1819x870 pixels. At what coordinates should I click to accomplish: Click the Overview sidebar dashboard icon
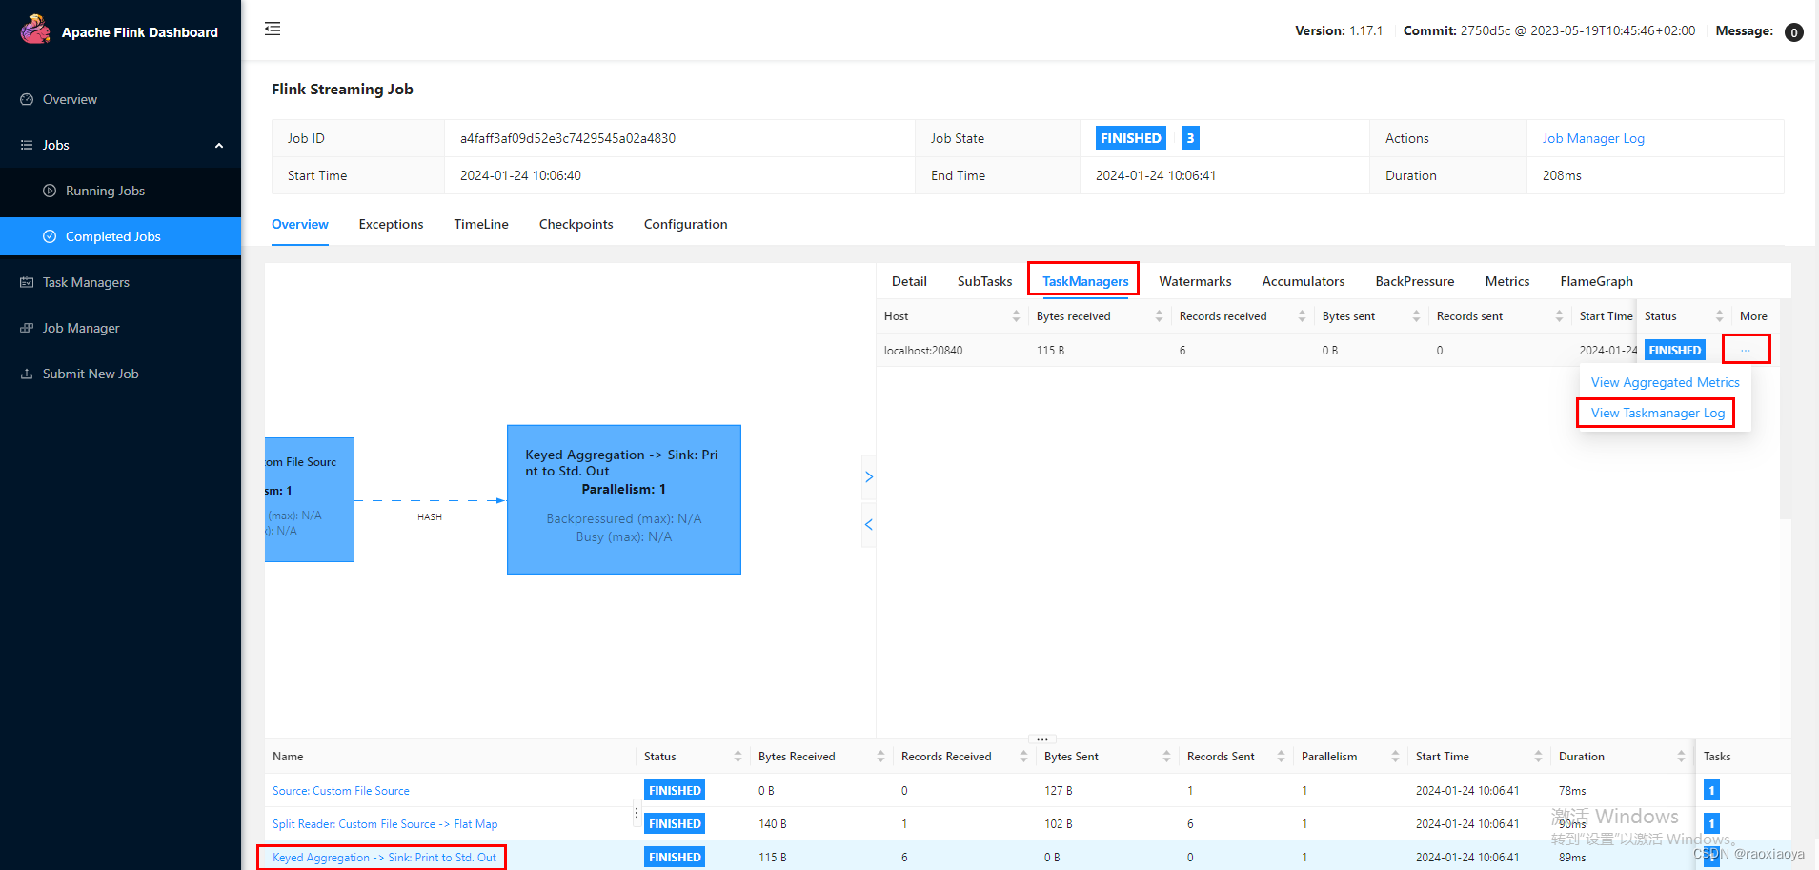(27, 99)
